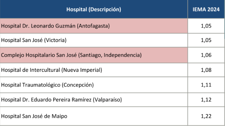Select Hospital Dr. Eduardo Pereira Ramírez cell
The image size is (225, 126).
(x=94, y=100)
